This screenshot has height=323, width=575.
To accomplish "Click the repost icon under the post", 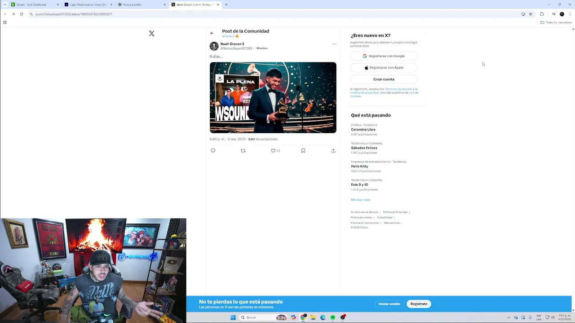I will point(243,151).
